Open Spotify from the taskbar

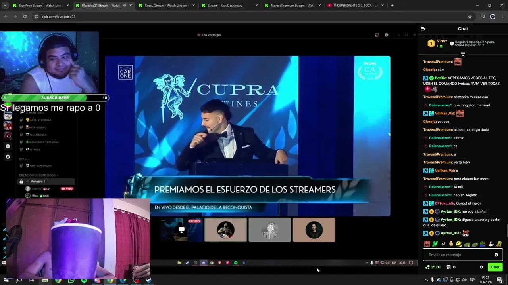[84, 280]
